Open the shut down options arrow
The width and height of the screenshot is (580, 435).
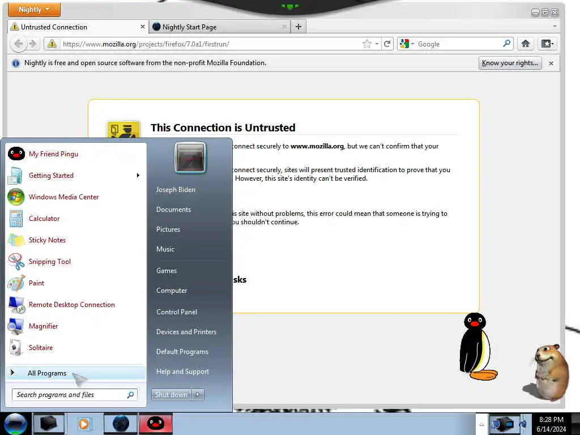(198, 395)
